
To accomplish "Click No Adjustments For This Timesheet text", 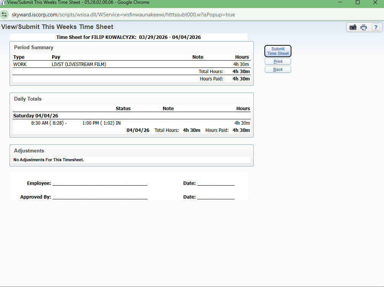I will click(x=48, y=160).
